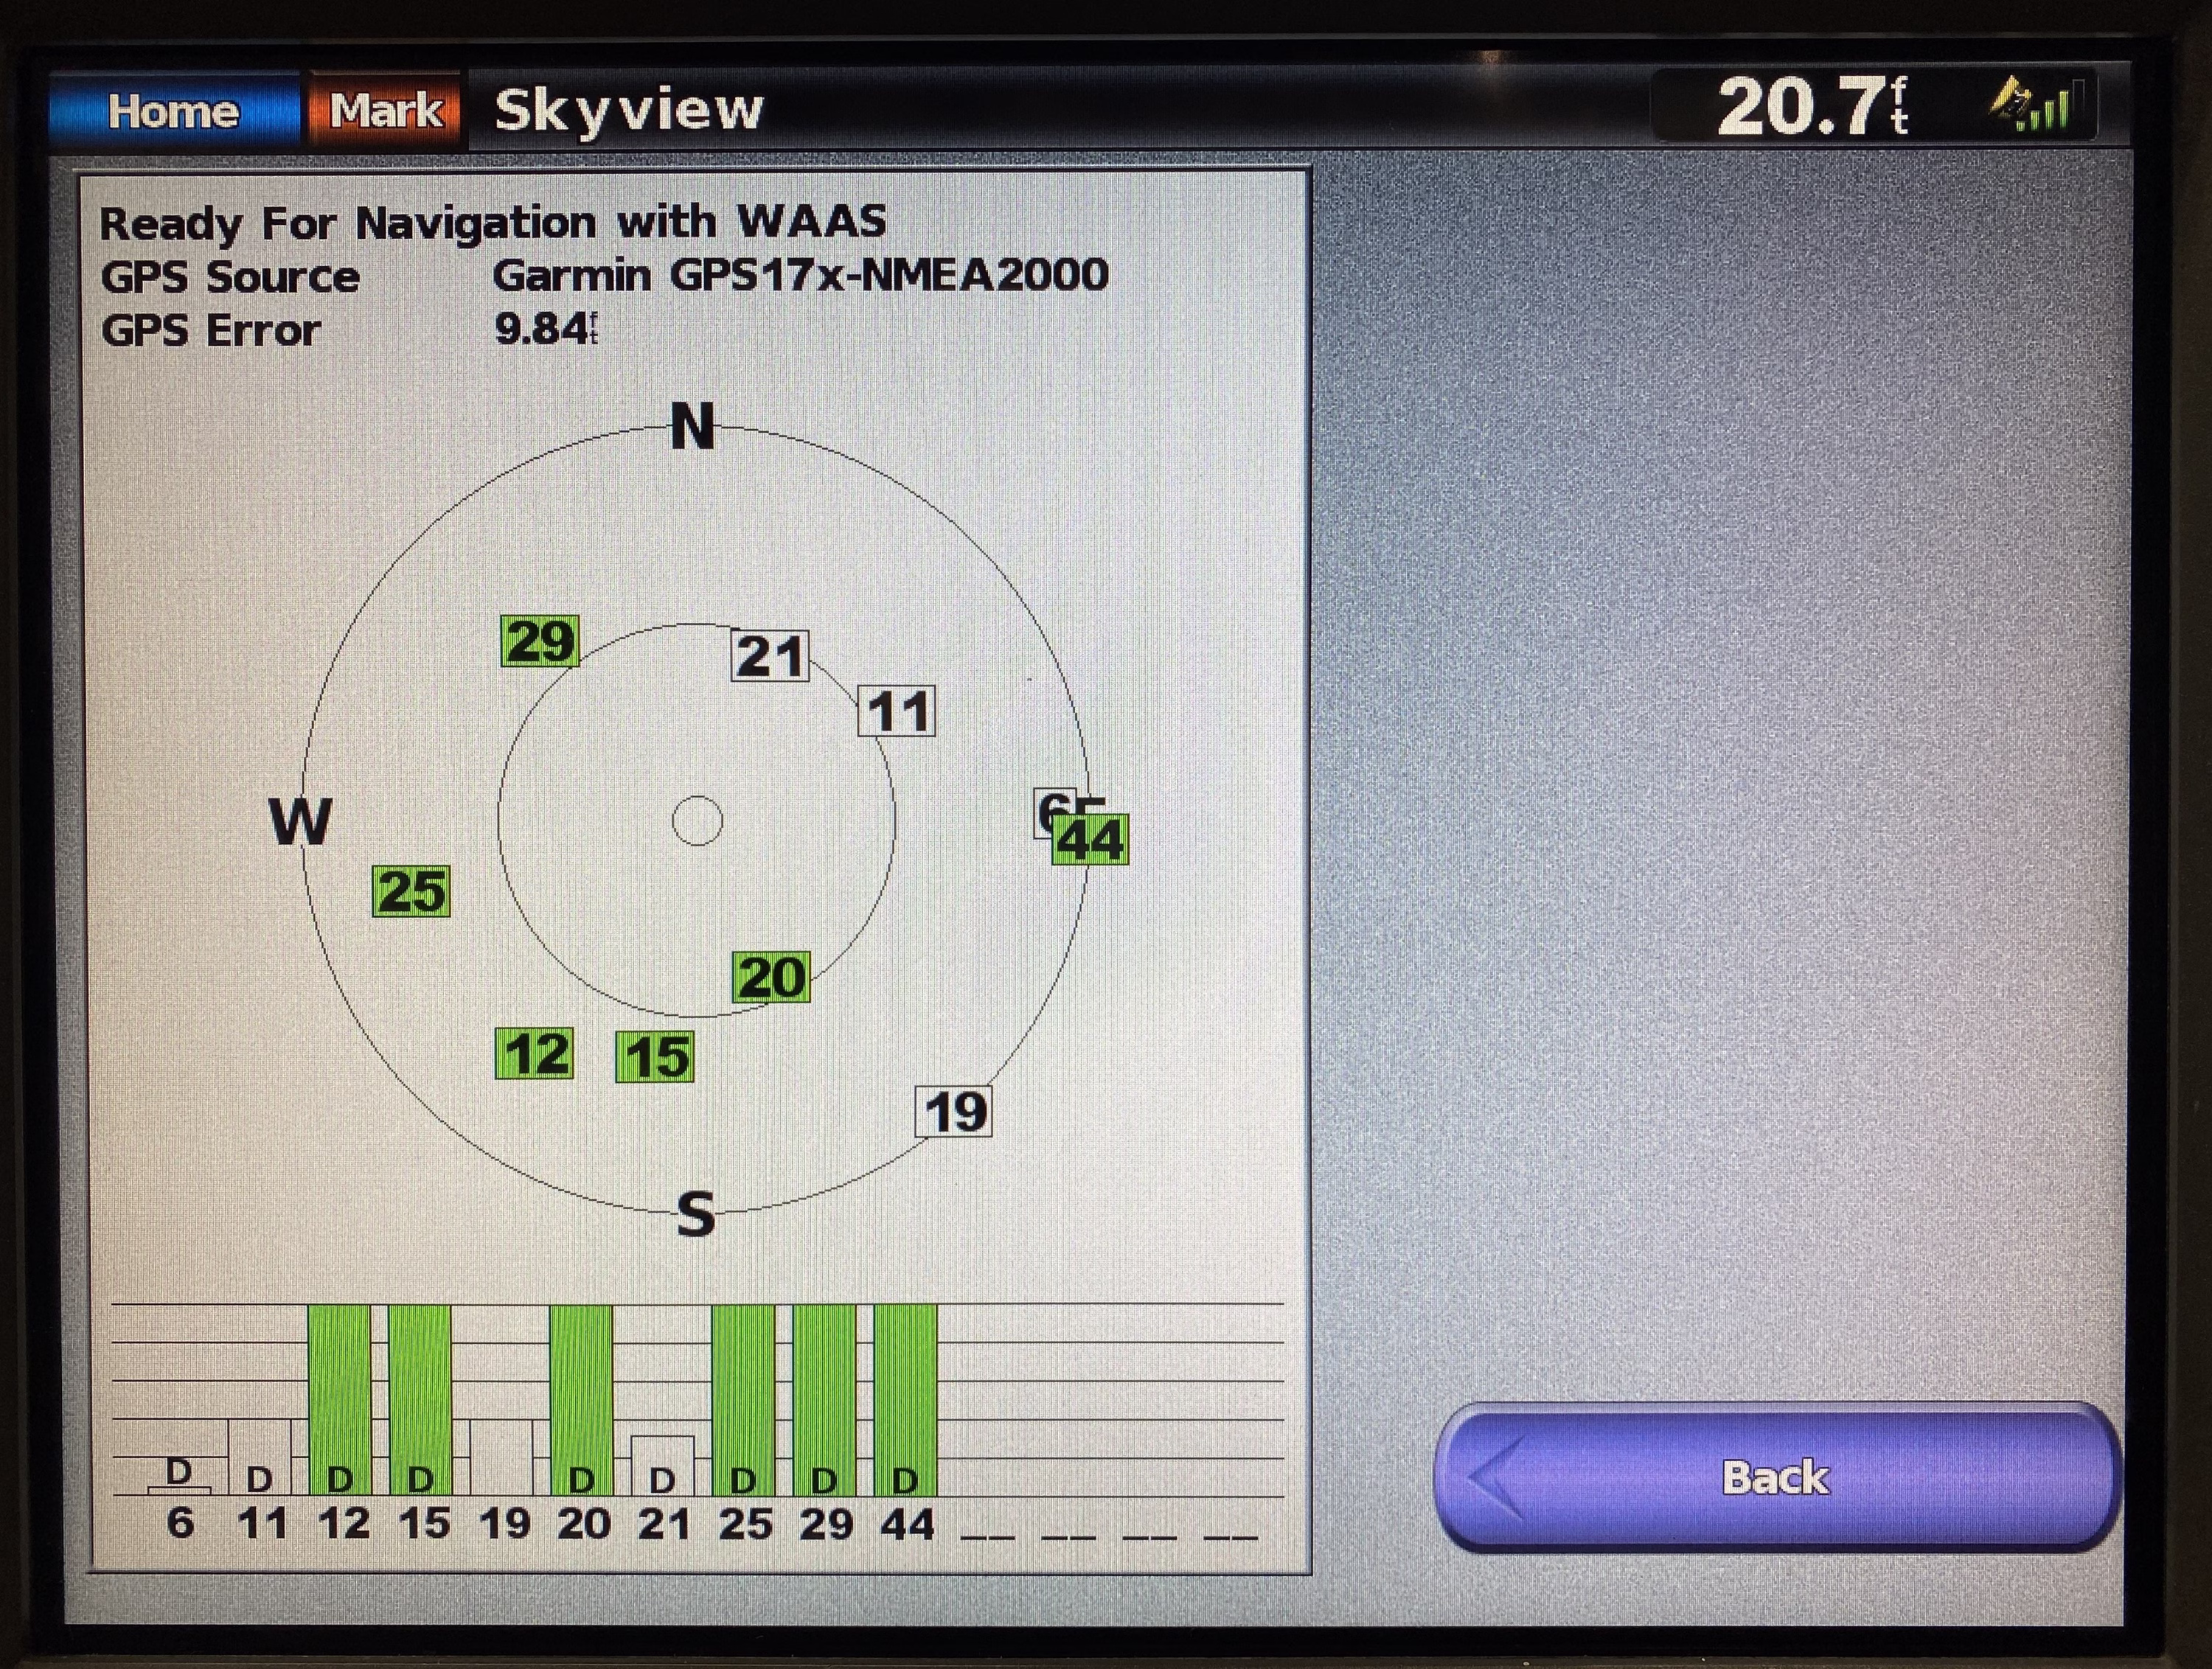This screenshot has width=2212, height=1669.
Task: Tap the GPS Error value 9.84
Action: [x=546, y=328]
